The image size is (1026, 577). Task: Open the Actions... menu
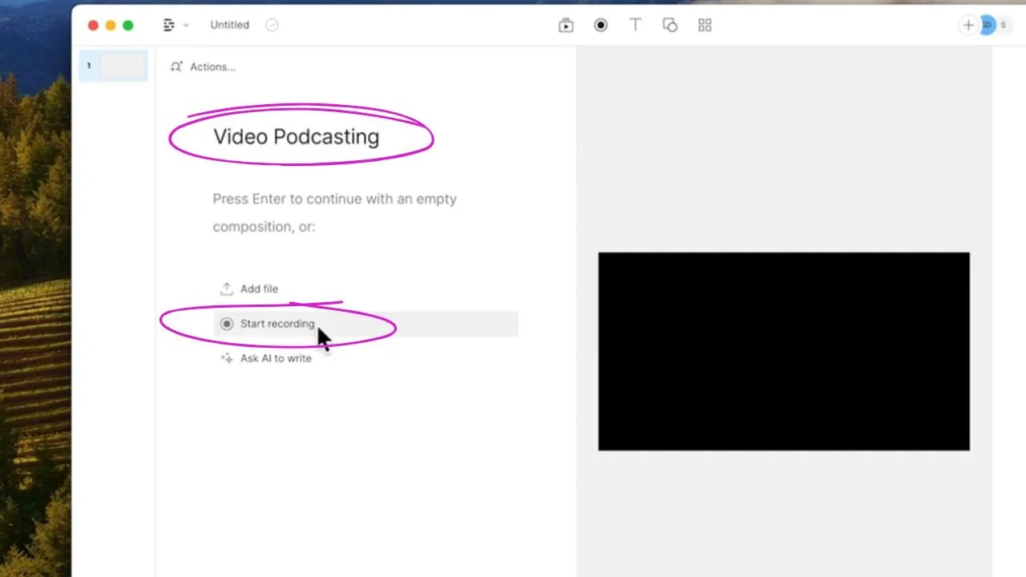pos(203,67)
